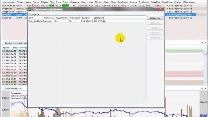The image size is (208, 117).
Task: Click the Торгова status in LKOH row
Action: point(178,15)
